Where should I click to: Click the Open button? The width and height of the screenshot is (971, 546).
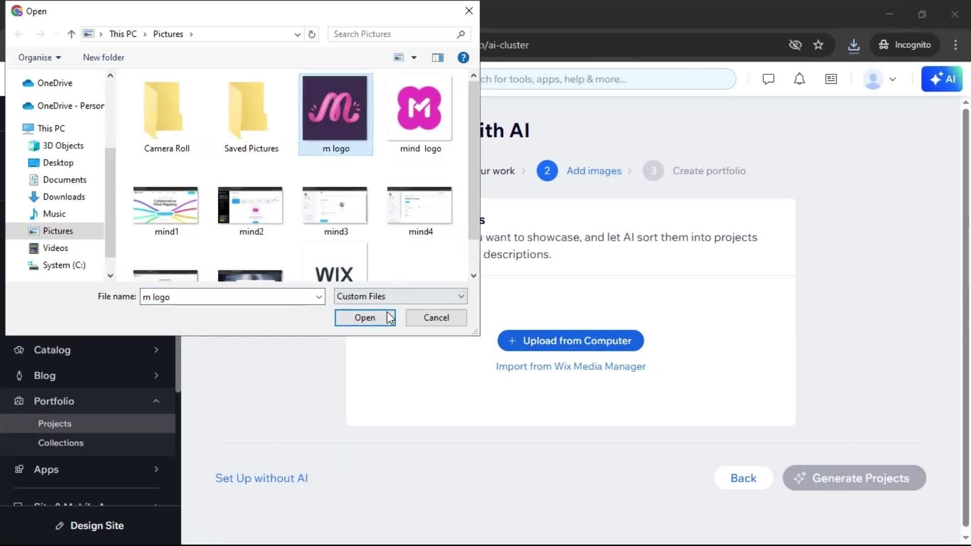(365, 317)
